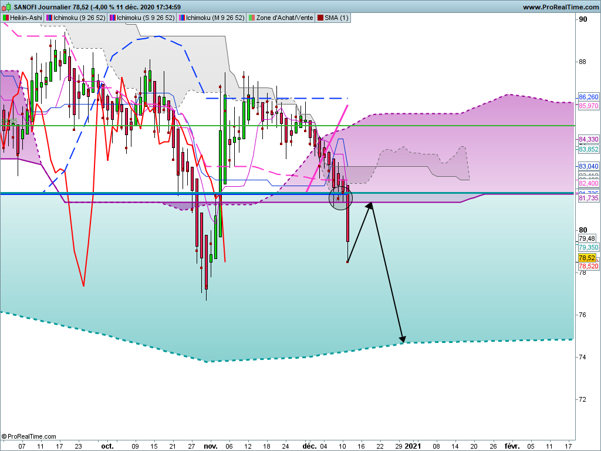Click the 79,48 price label
Image resolution: width=601 pixels, height=451 pixels.
[x=587, y=238]
